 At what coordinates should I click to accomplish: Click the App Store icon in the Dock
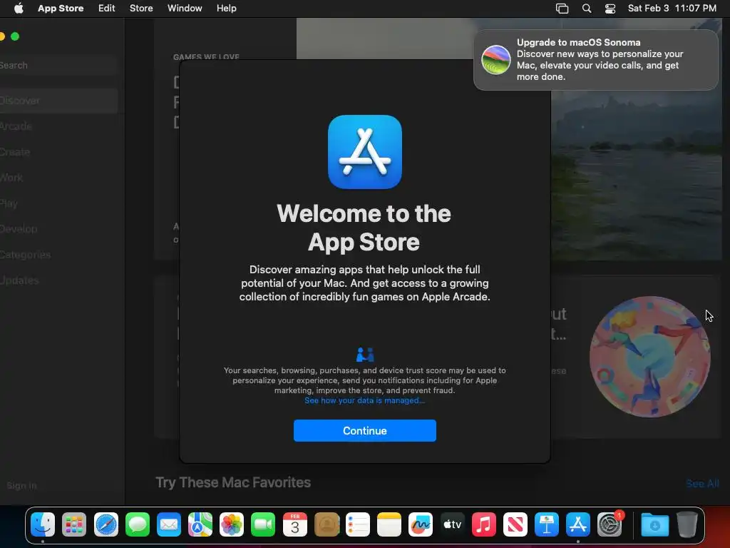(x=577, y=524)
